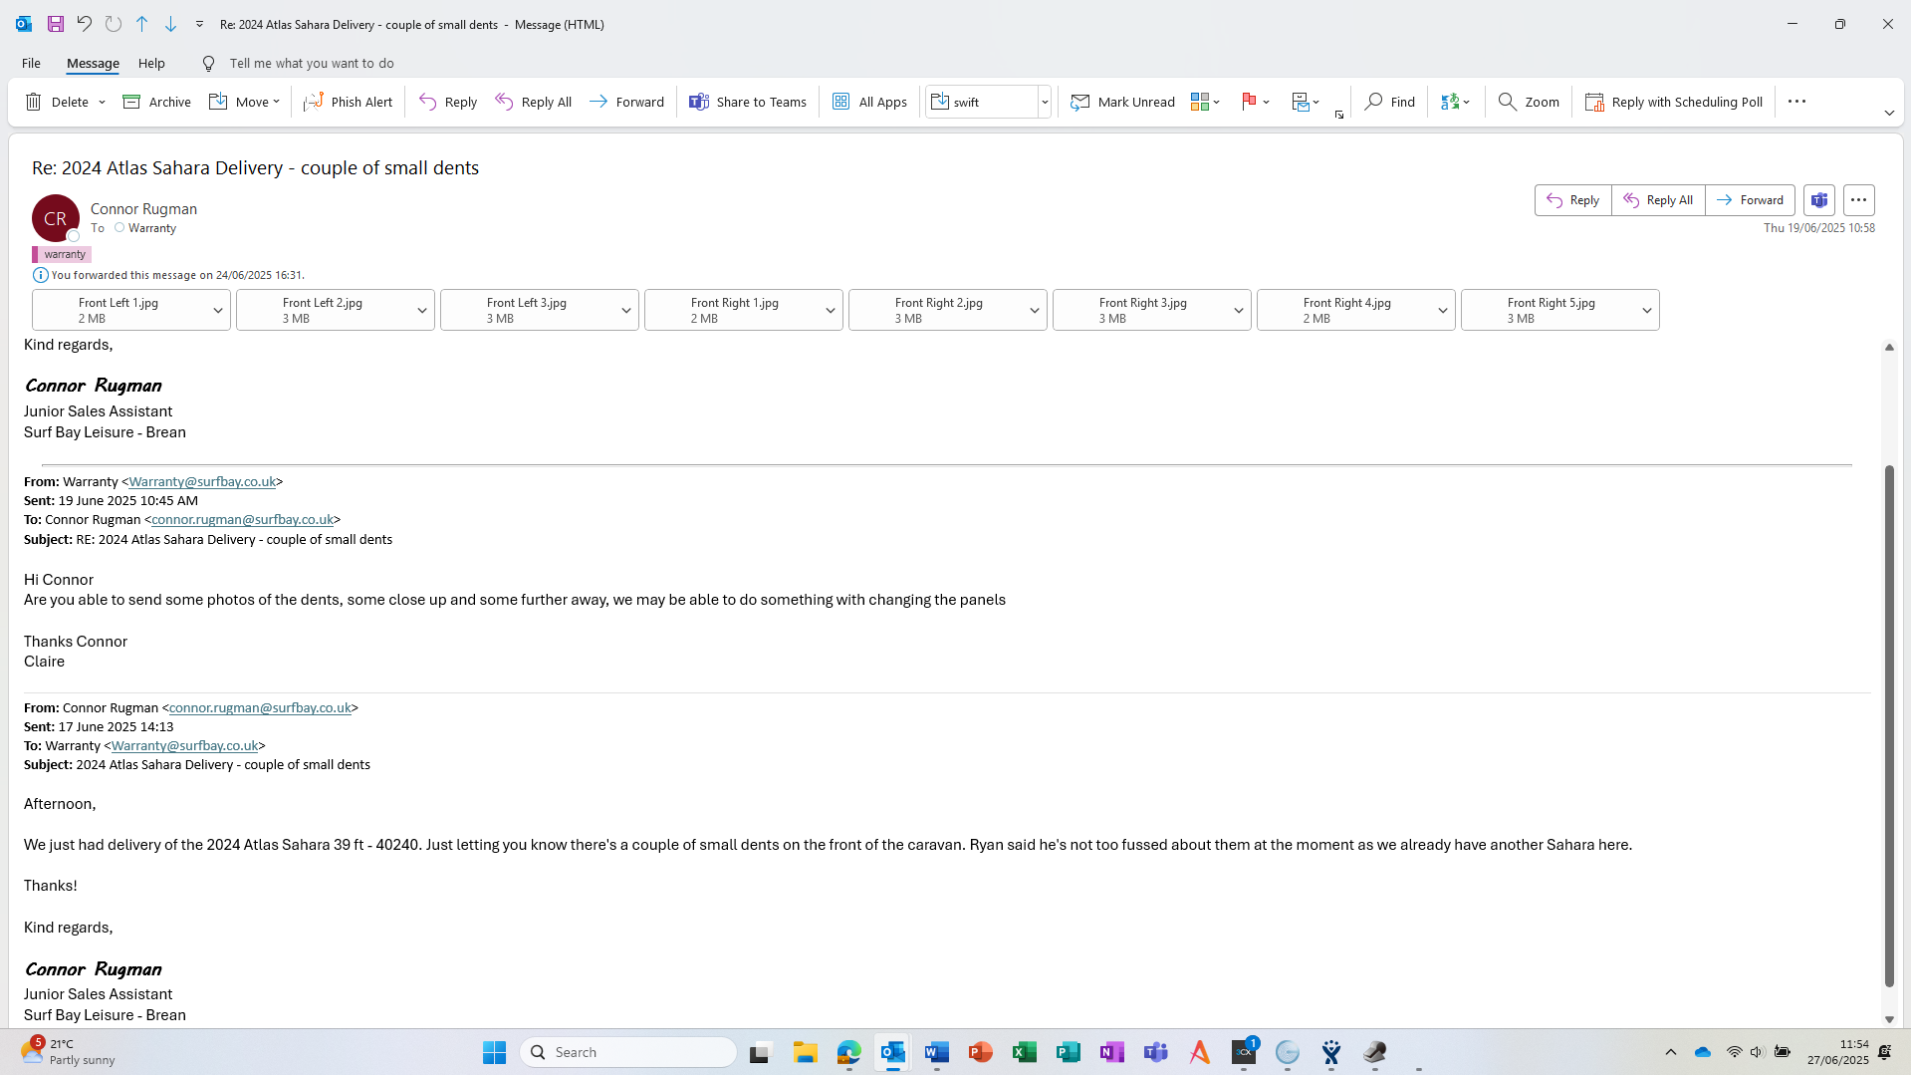Viewport: 1911px width, 1075px height.
Task: Switch to the Help tab
Action: point(151,63)
